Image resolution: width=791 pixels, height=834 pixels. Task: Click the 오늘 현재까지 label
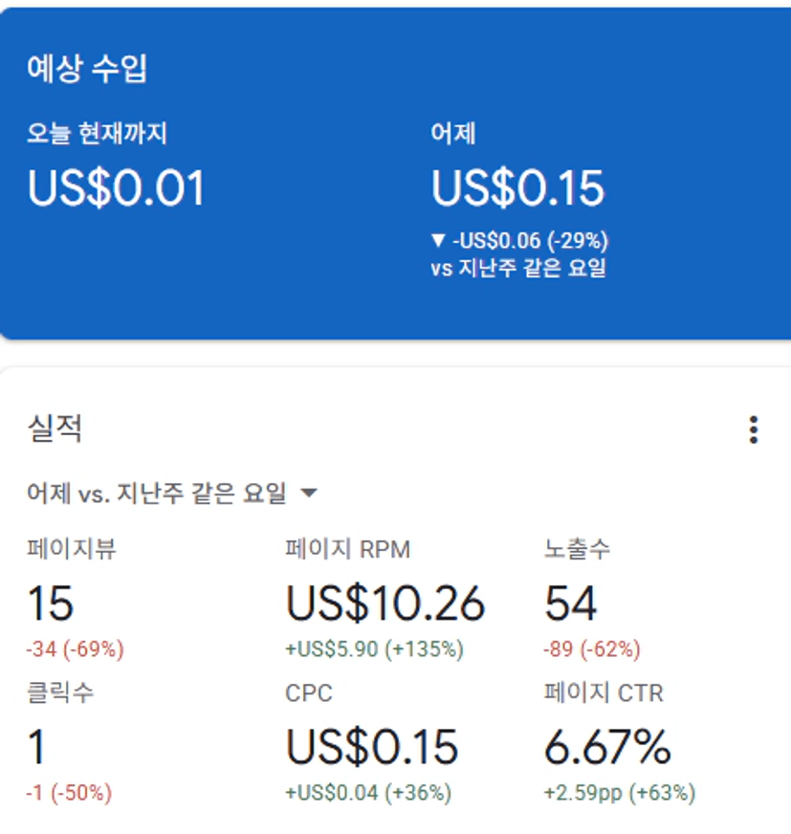[x=97, y=134]
